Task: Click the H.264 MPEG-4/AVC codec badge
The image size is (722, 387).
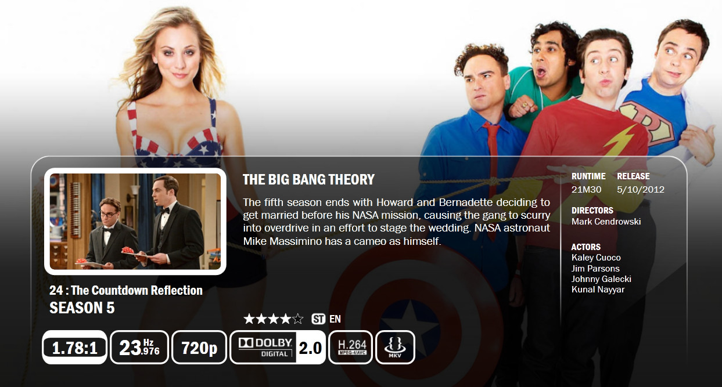Action: (x=350, y=347)
